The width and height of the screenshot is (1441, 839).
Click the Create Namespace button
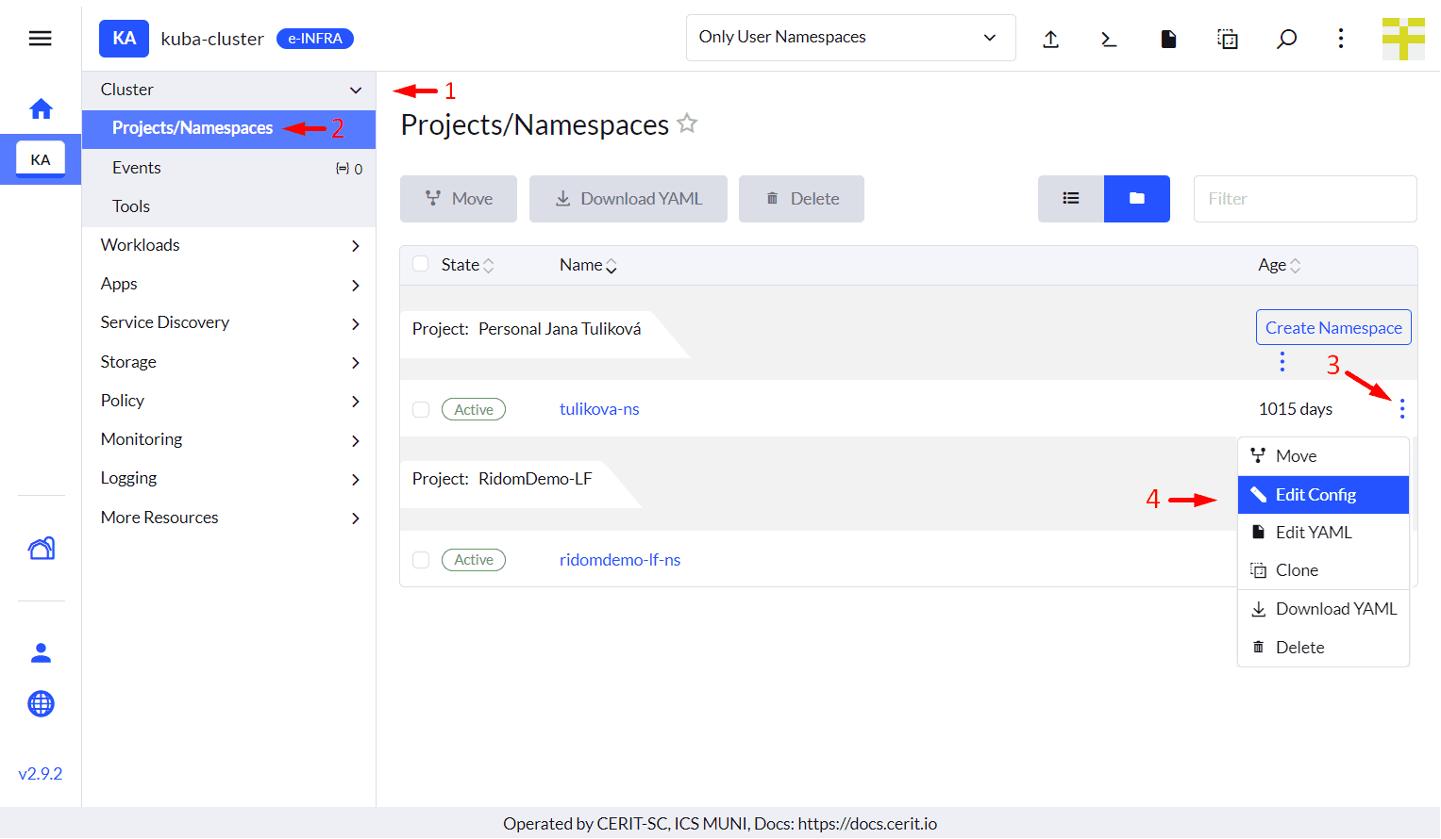(x=1332, y=328)
